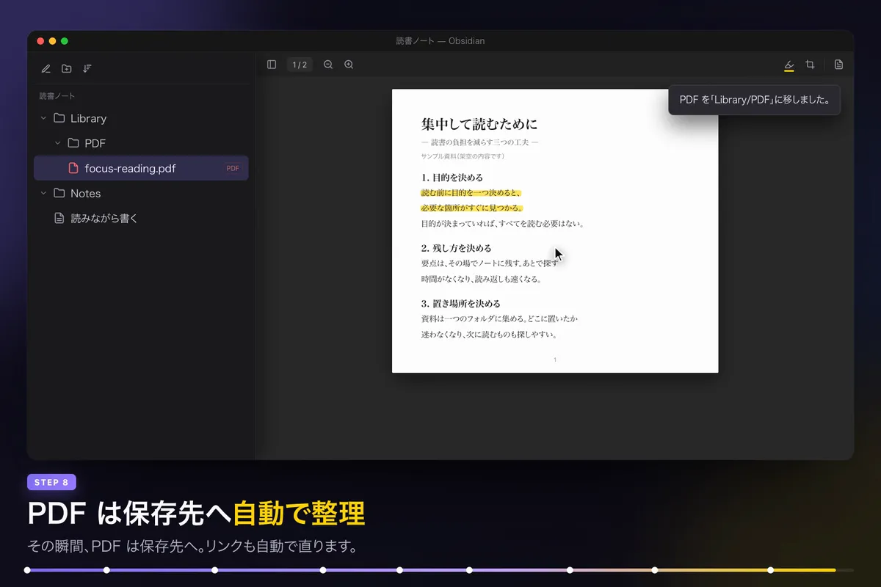Screen dimensions: 881x587
Task: Maximize the Obsidian window with green button
Action: click(x=65, y=41)
